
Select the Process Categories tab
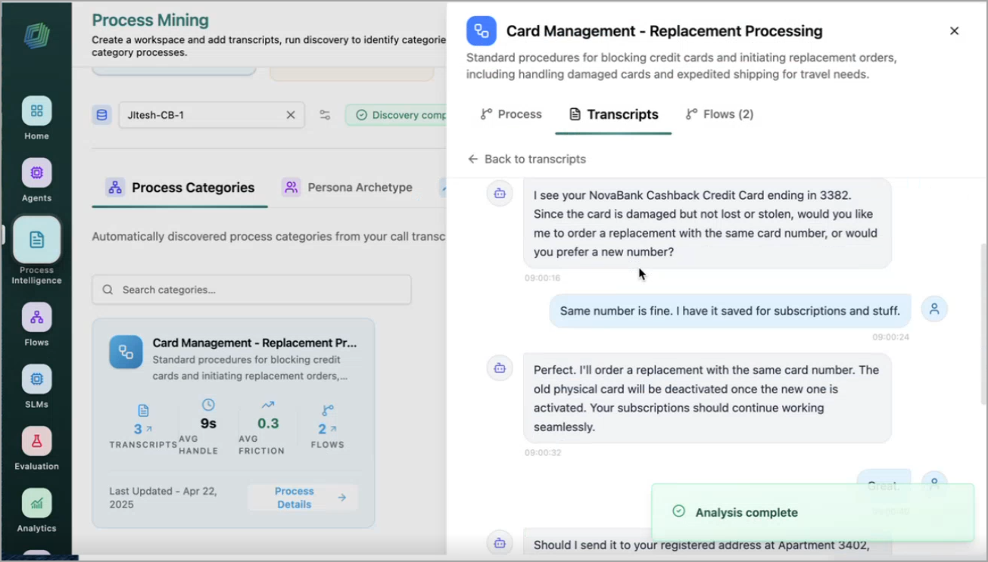coord(180,188)
